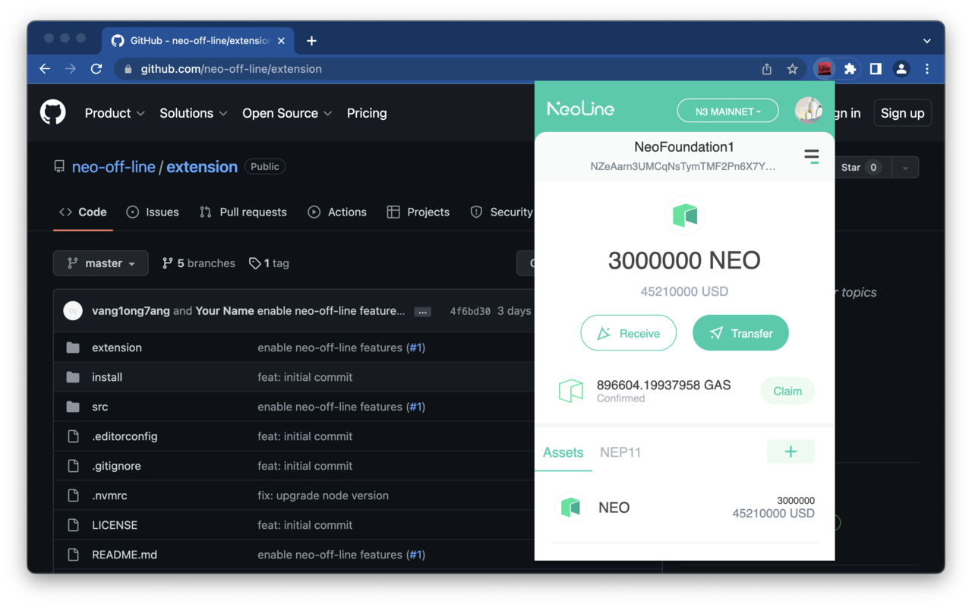Click the NEO token icon above the balance

click(684, 215)
